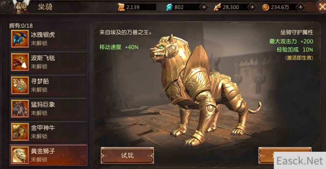This screenshot has width=326, height=169.
Task: Select the 黄金狮子 golden lion icon
Action: coord(20,155)
